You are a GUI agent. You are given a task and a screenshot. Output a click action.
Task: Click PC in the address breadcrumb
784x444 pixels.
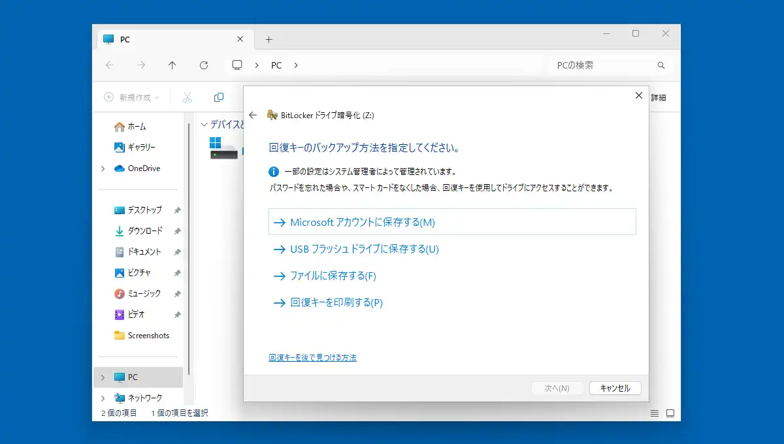(x=276, y=65)
